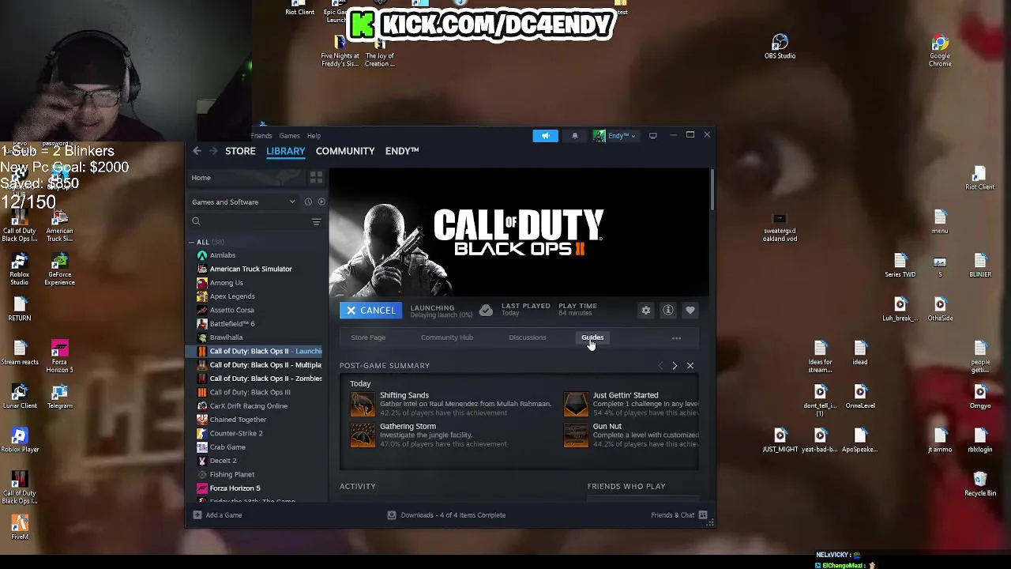1011x569 pixels.
Task: Sort by recent activity clock icon
Action: (x=308, y=202)
